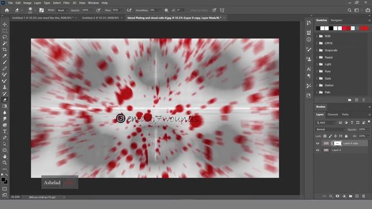This screenshot has width=372, height=209.
Task: Click the layer Opacity value field
Action: pos(362,129)
